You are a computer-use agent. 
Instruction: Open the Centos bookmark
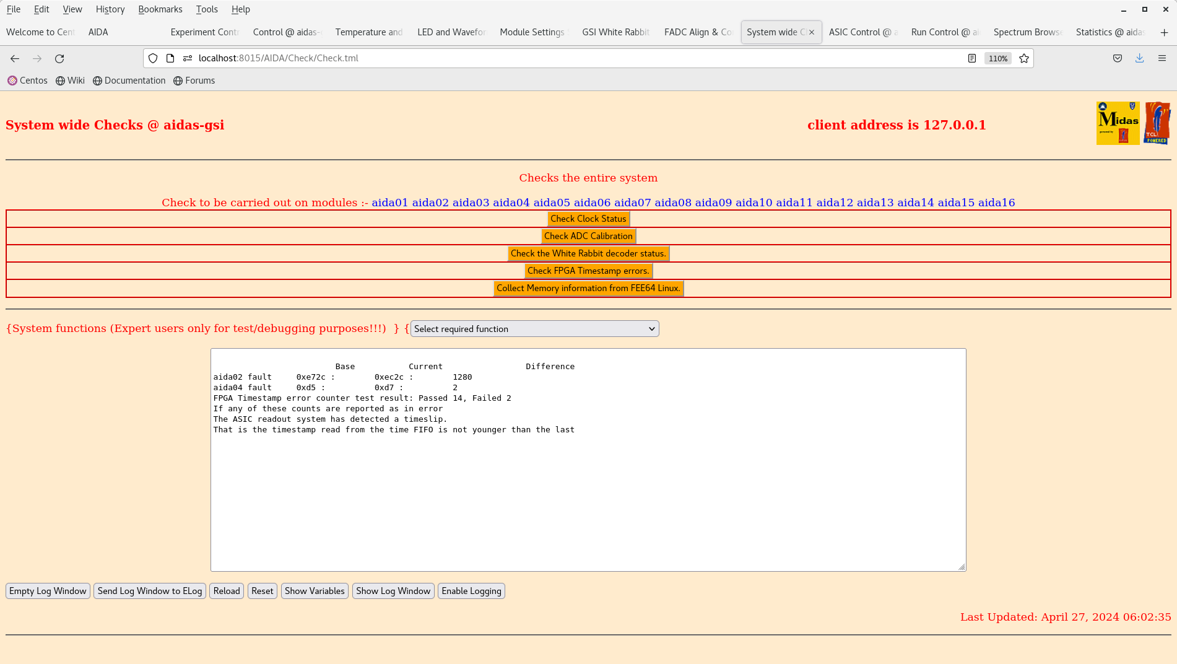point(28,81)
